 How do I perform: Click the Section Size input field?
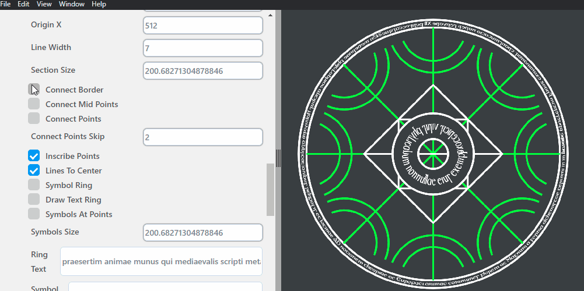point(203,70)
